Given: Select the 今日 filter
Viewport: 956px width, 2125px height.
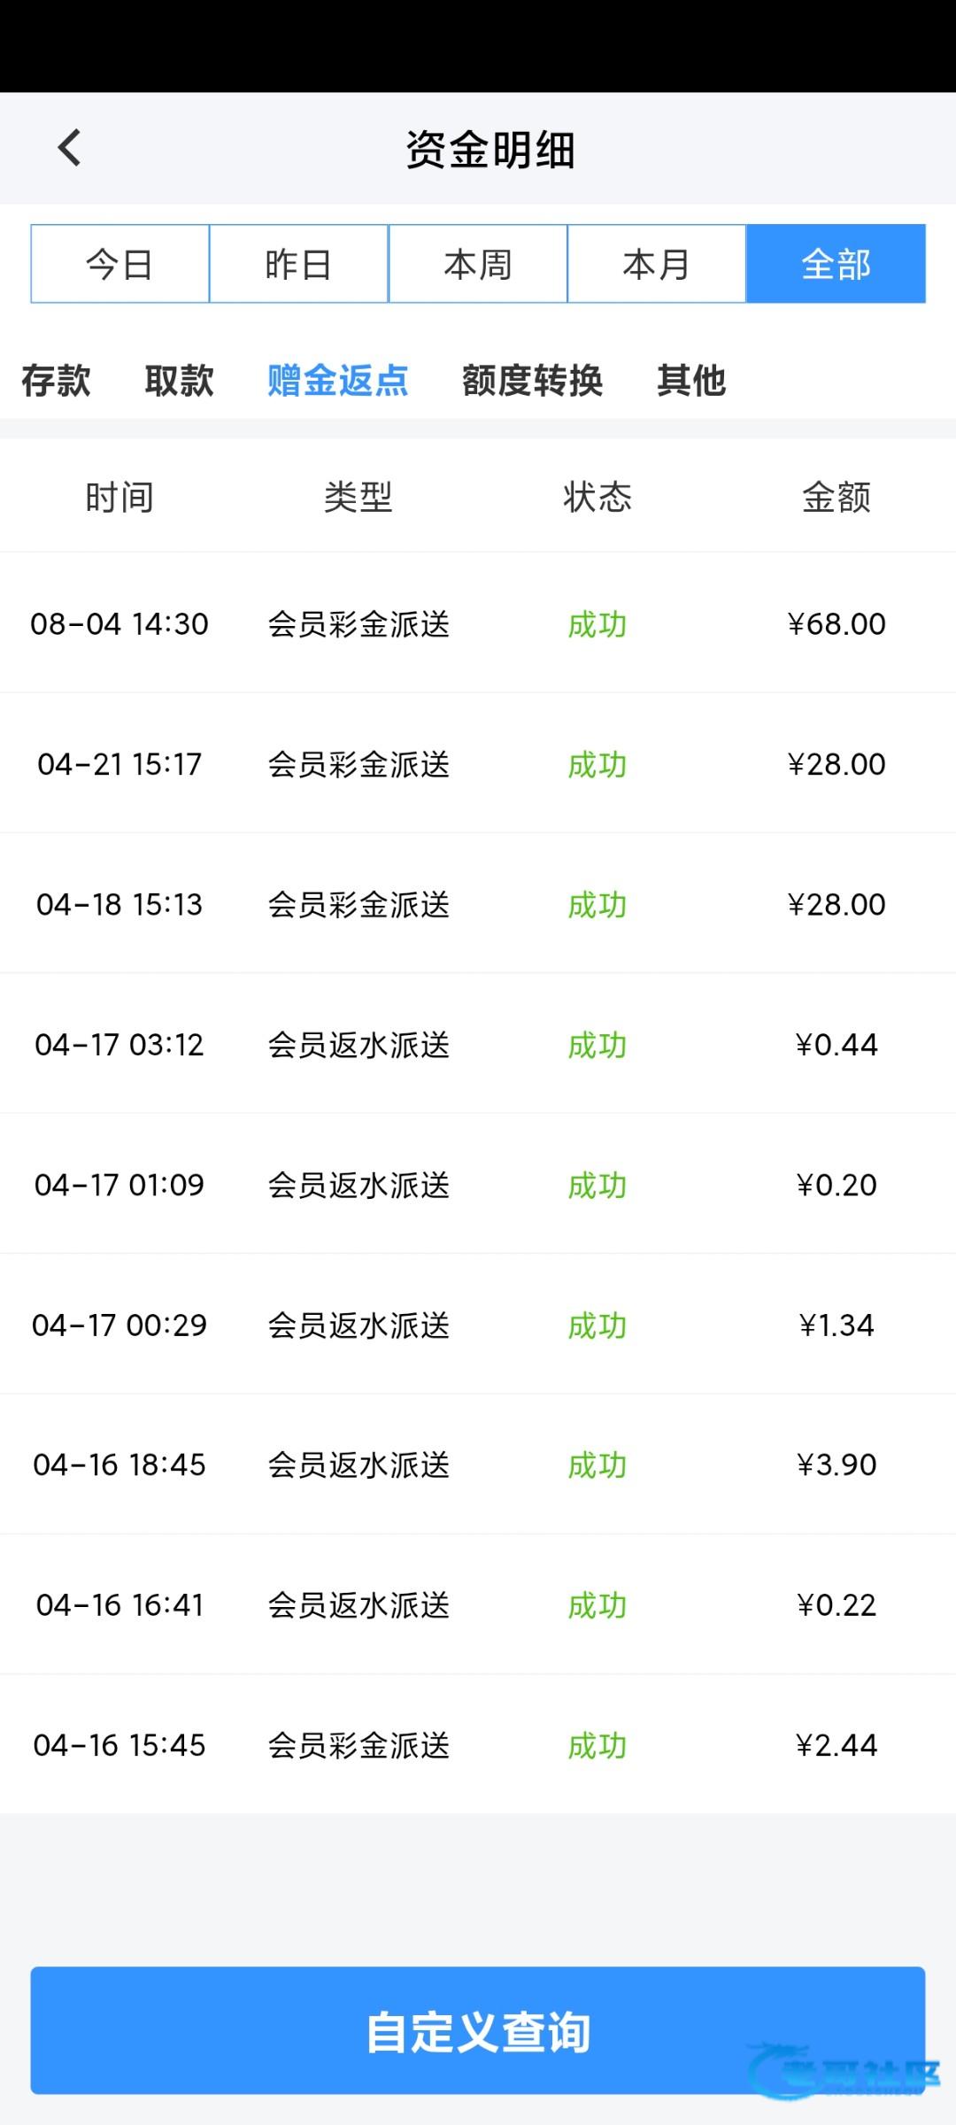Looking at the screenshot, I should point(120,264).
